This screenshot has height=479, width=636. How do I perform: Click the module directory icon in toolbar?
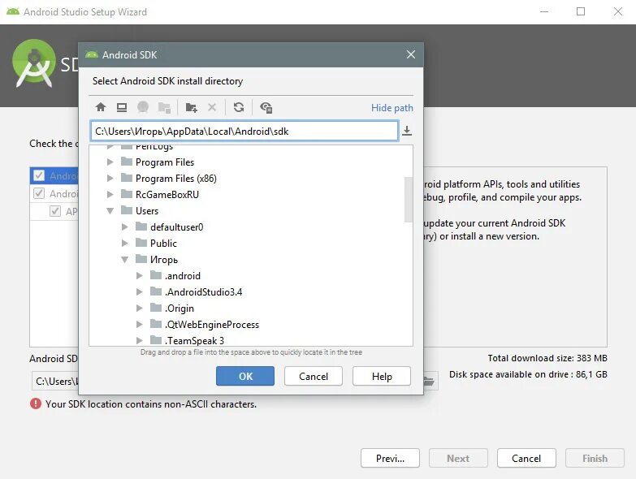164,107
